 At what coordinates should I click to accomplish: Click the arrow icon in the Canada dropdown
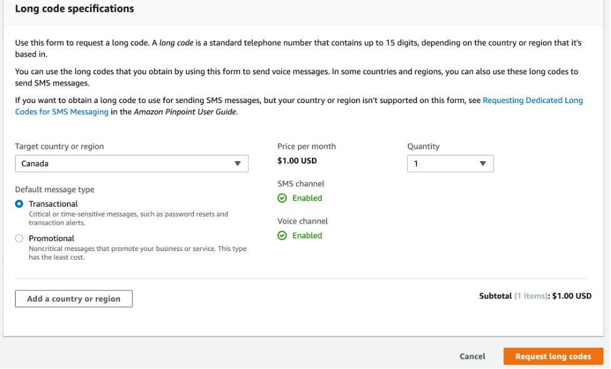click(x=238, y=164)
